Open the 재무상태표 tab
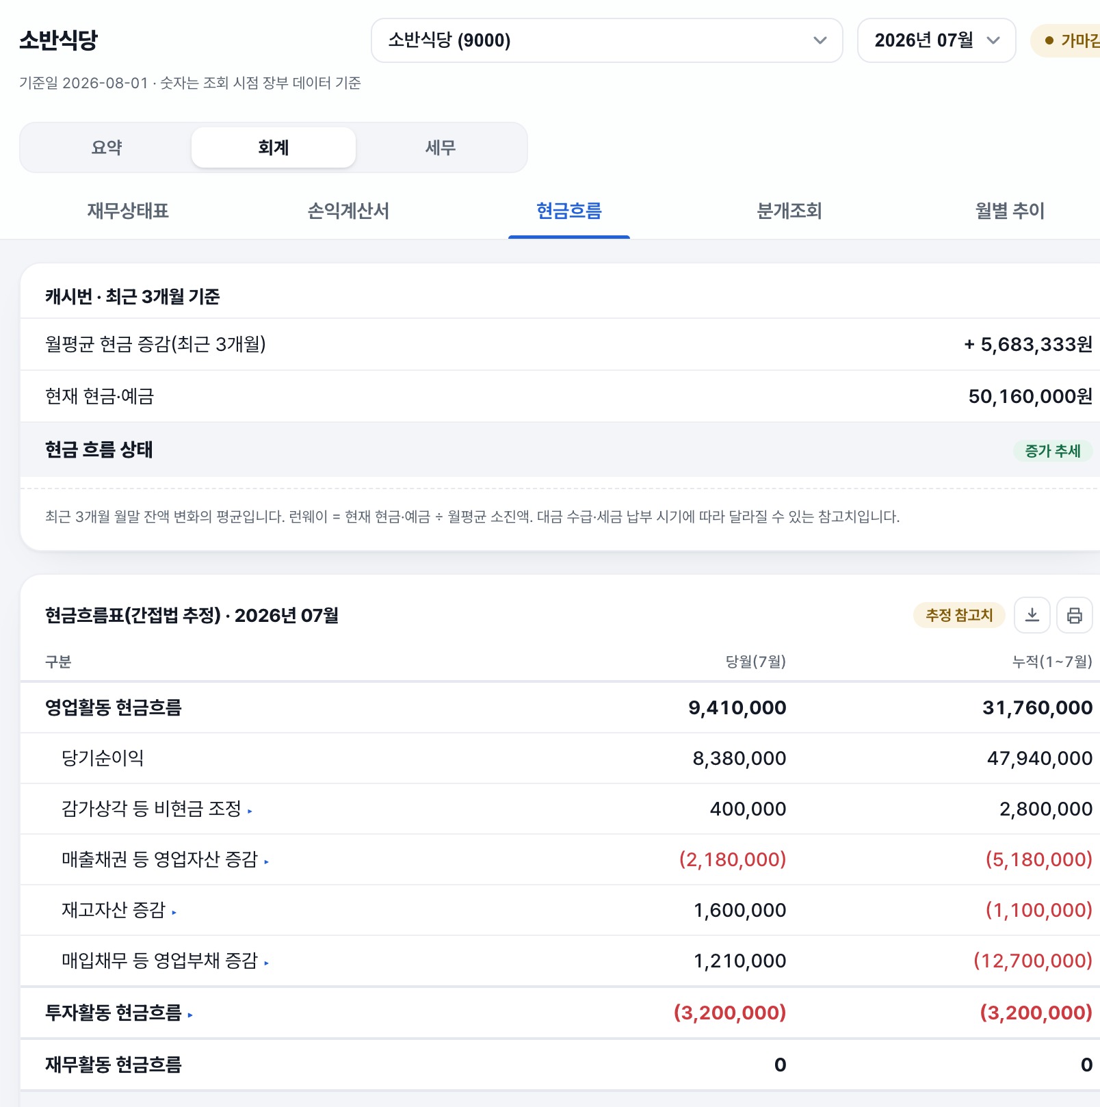The height and width of the screenshot is (1107, 1100). pyautogui.click(x=128, y=211)
